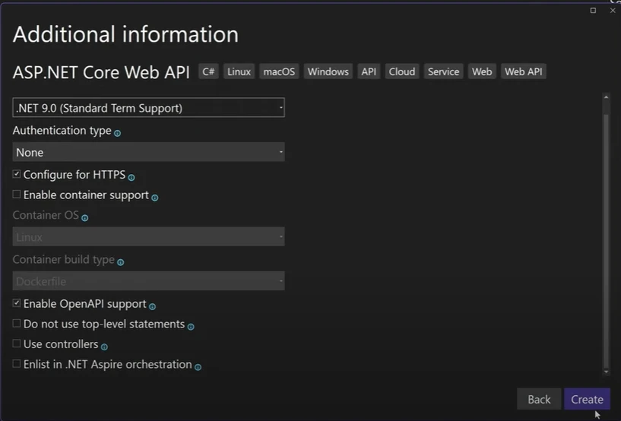Click the Cloud tag
Image resolution: width=621 pixels, height=421 pixels.
[402, 71]
